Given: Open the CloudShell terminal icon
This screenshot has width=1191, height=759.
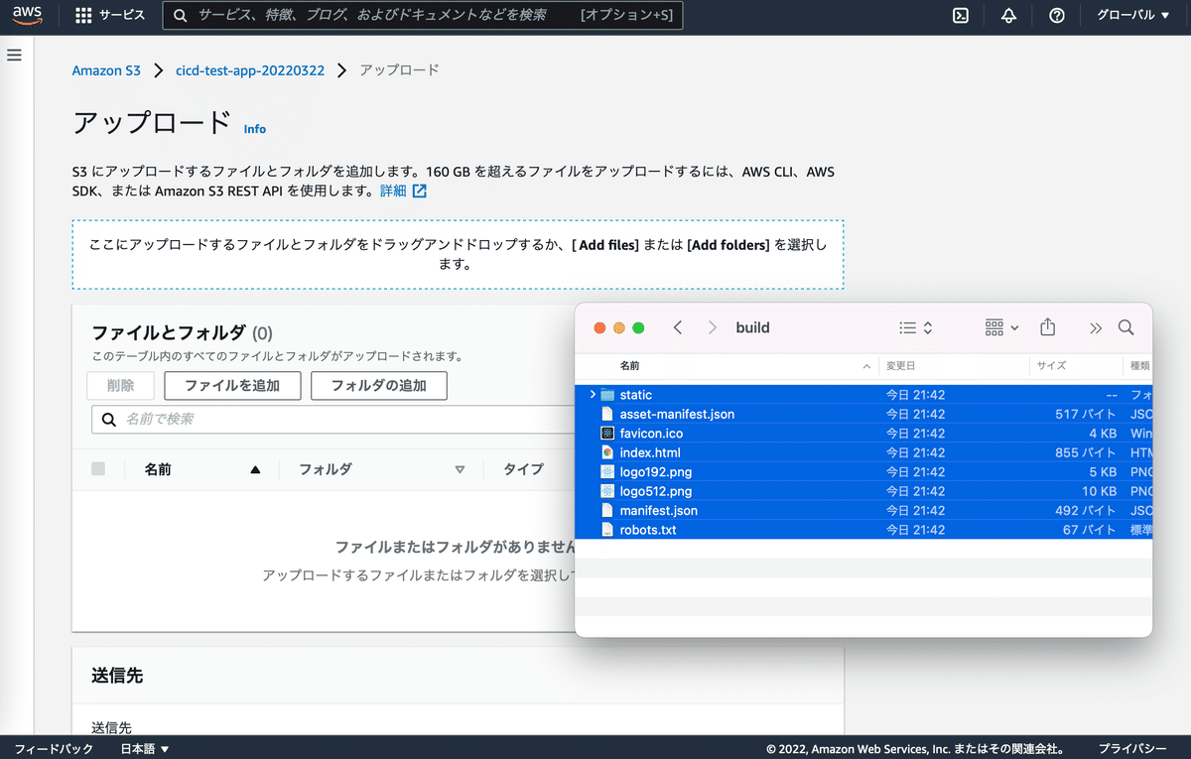Looking at the screenshot, I should (961, 15).
